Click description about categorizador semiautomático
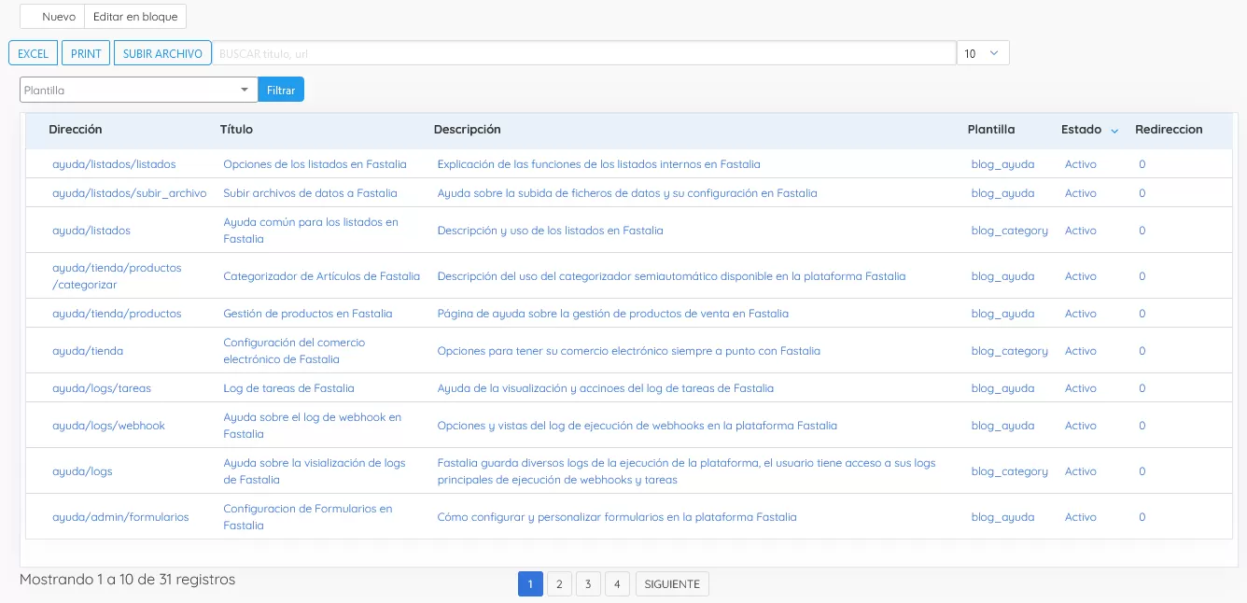The image size is (1247, 603). click(671, 276)
